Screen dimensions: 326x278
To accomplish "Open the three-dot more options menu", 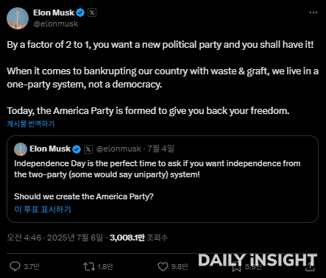I will (313, 13).
